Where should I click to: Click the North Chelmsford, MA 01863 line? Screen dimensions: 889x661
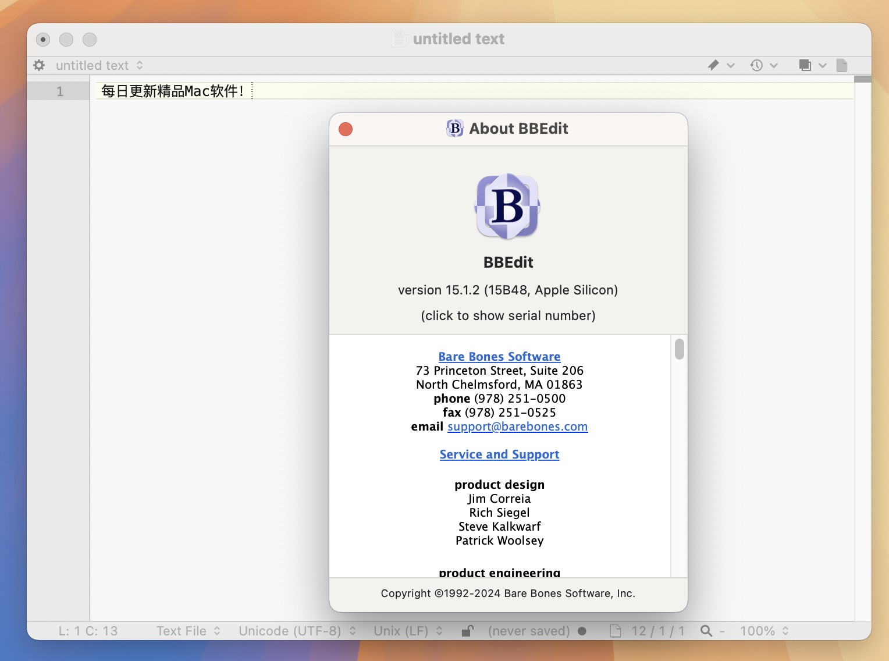pos(499,385)
